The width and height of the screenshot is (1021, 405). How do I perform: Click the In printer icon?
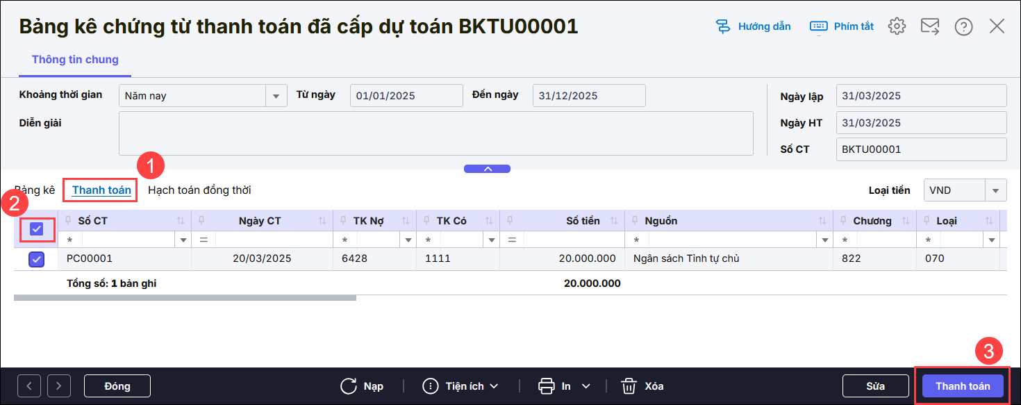pos(546,386)
